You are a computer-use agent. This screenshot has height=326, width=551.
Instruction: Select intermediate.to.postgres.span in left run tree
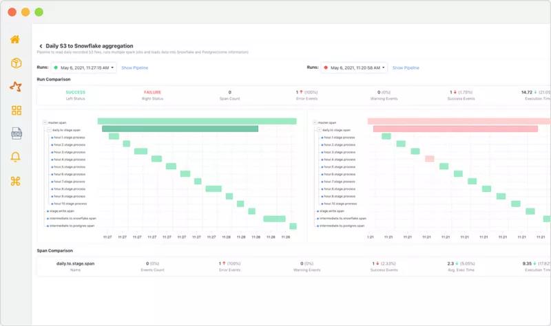(72, 226)
